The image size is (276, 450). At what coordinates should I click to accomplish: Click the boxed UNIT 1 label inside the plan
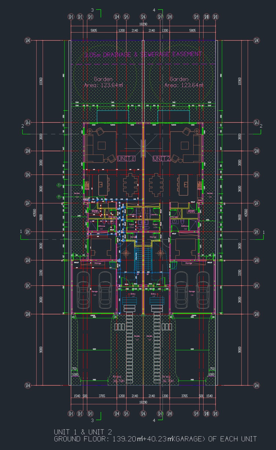pos(126,159)
